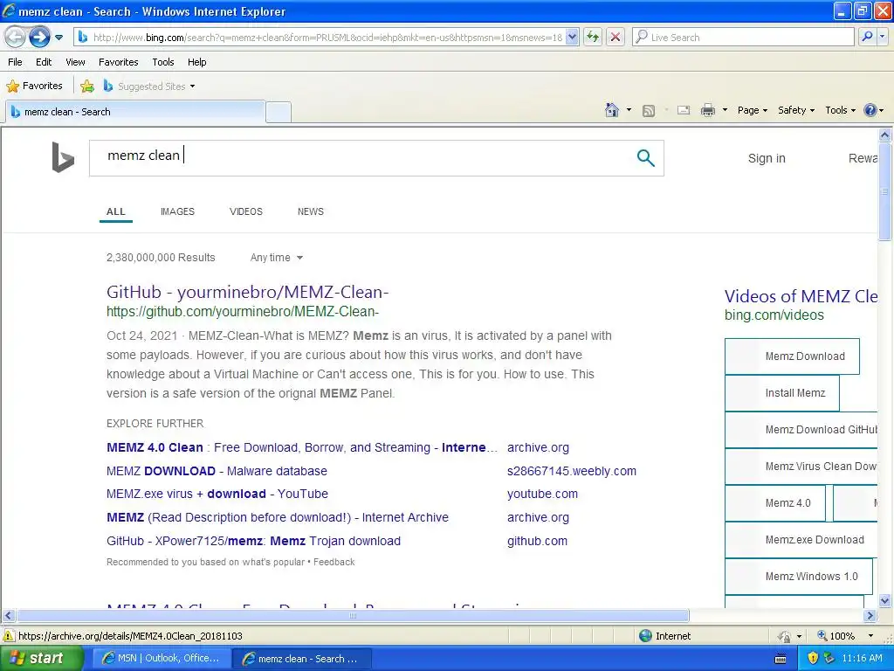The width and height of the screenshot is (894, 671).
Task: Switch to the NEWS results tab
Action: click(310, 211)
